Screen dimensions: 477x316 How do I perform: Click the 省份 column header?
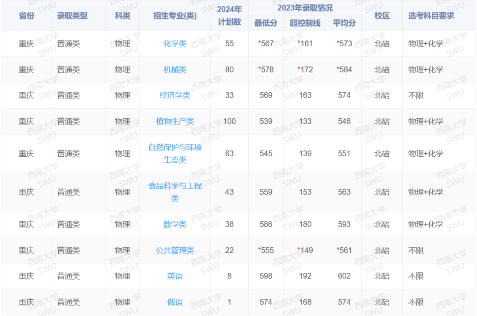click(x=26, y=15)
